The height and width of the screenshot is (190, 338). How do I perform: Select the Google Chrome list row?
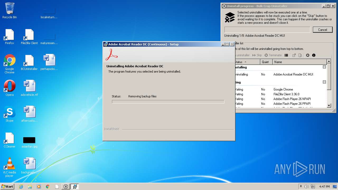pos(281,89)
